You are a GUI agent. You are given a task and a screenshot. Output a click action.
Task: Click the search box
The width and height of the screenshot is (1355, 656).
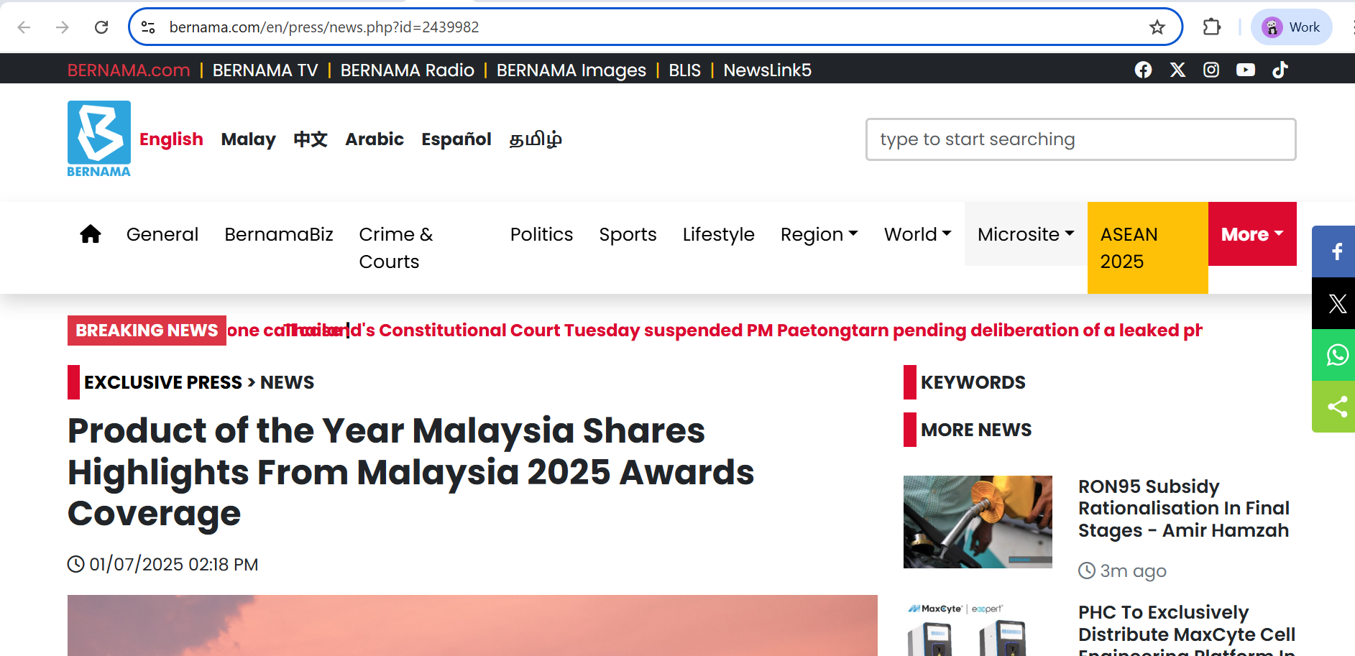coord(1080,139)
